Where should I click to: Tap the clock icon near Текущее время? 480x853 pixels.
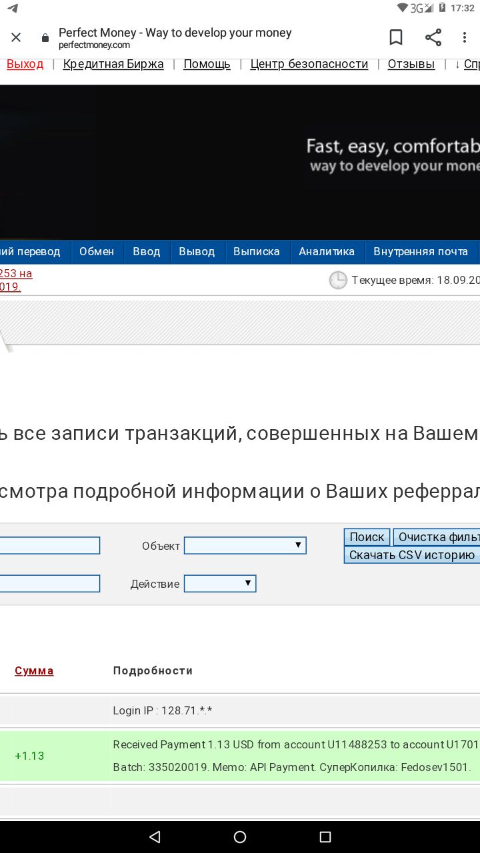click(338, 280)
